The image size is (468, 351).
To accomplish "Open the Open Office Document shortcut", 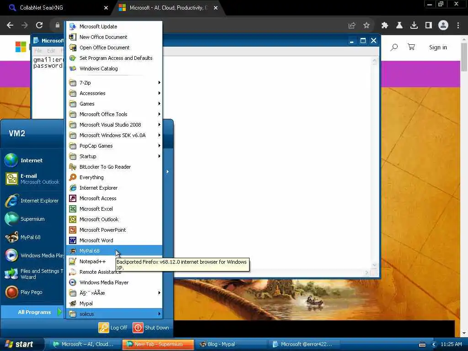I will coord(114,48).
